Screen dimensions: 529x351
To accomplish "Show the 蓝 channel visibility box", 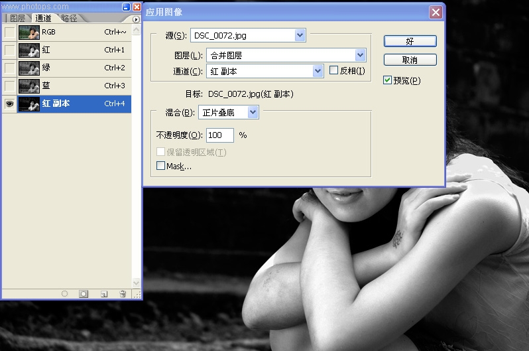I will [10, 86].
